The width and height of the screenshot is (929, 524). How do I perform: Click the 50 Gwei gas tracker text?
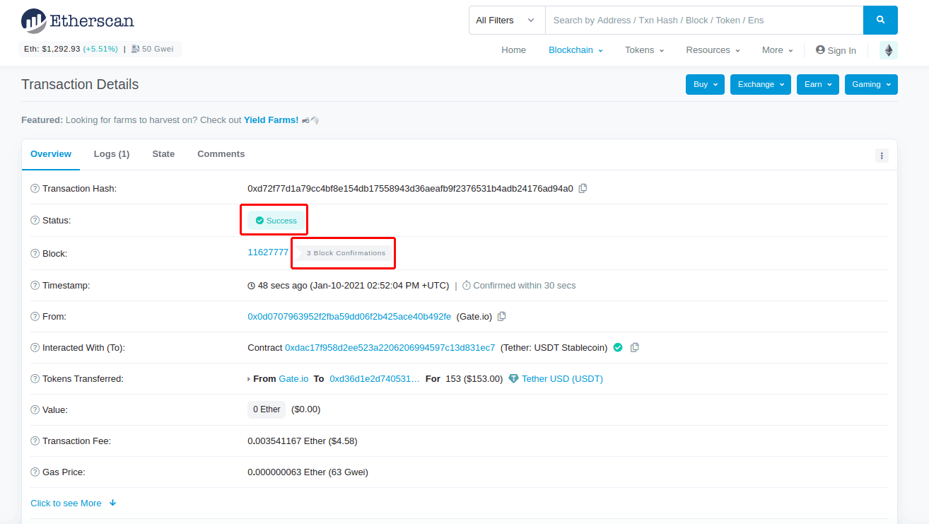point(158,49)
